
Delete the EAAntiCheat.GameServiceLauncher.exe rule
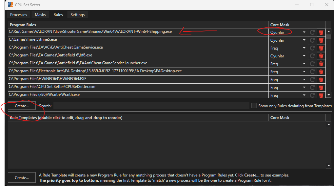point(321,64)
